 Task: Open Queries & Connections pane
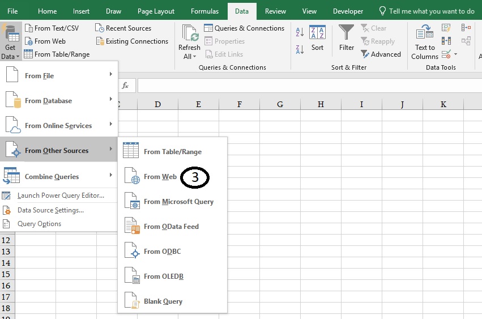[x=244, y=28]
